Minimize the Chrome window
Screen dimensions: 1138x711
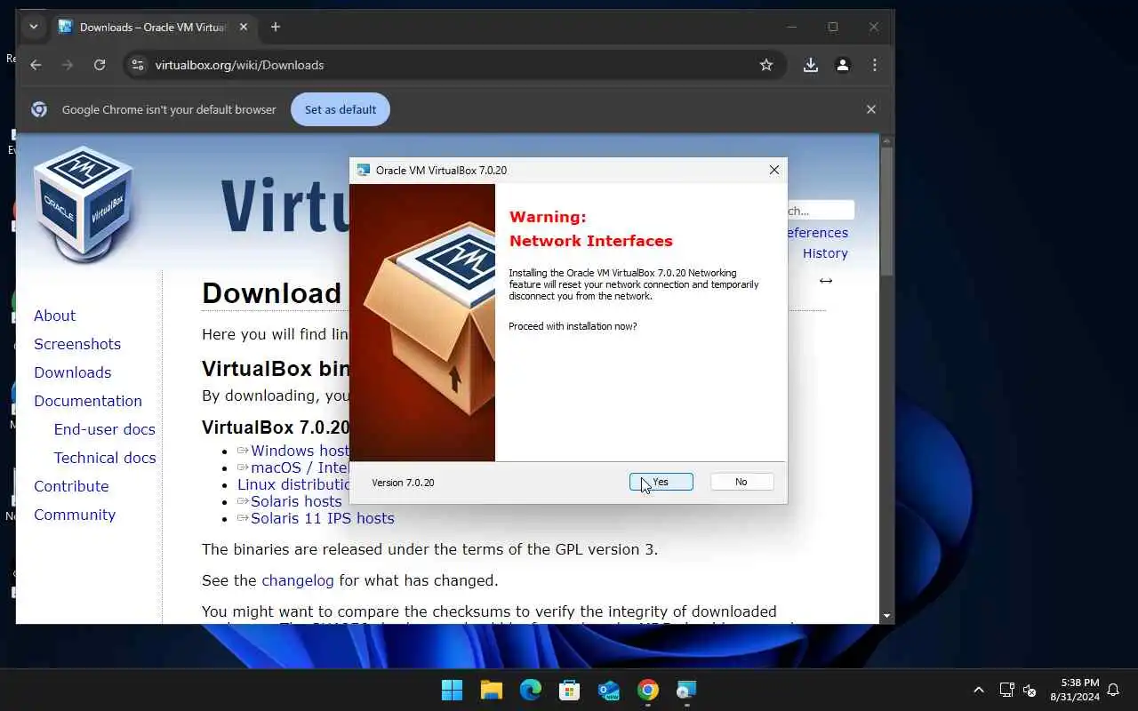(791, 27)
